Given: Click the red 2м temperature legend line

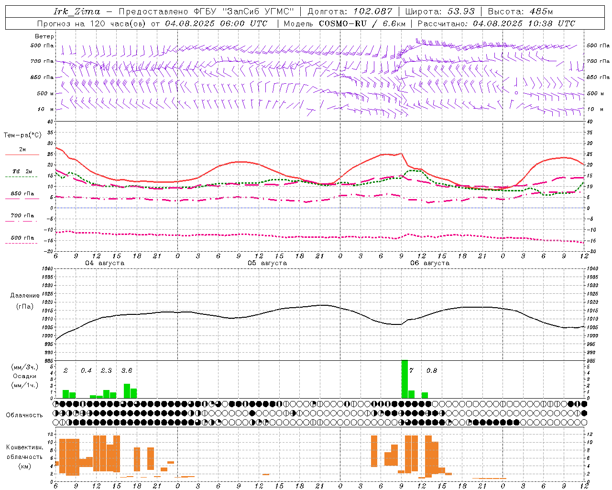Looking at the screenshot, I should (x=22, y=155).
